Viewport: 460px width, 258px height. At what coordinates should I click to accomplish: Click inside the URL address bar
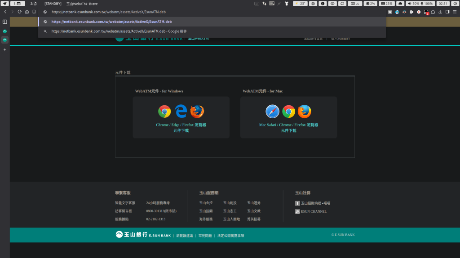tap(212, 12)
